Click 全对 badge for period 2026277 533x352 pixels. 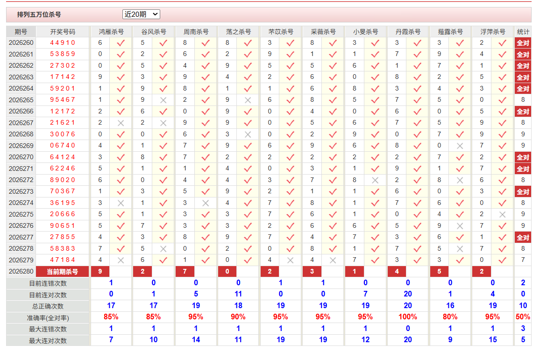(523, 237)
